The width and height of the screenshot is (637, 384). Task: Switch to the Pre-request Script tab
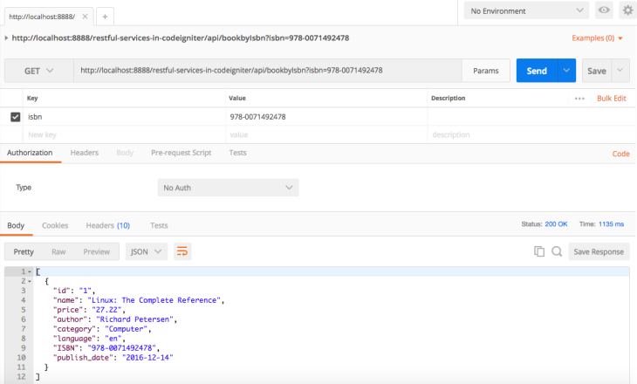point(181,153)
